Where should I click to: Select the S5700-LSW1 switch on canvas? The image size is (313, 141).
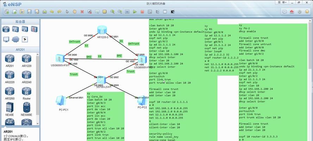(101, 80)
